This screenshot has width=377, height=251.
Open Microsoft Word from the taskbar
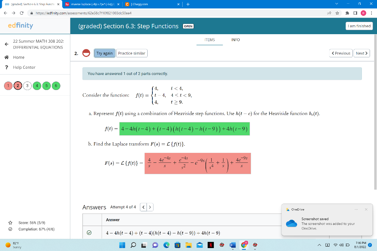(x=232, y=245)
